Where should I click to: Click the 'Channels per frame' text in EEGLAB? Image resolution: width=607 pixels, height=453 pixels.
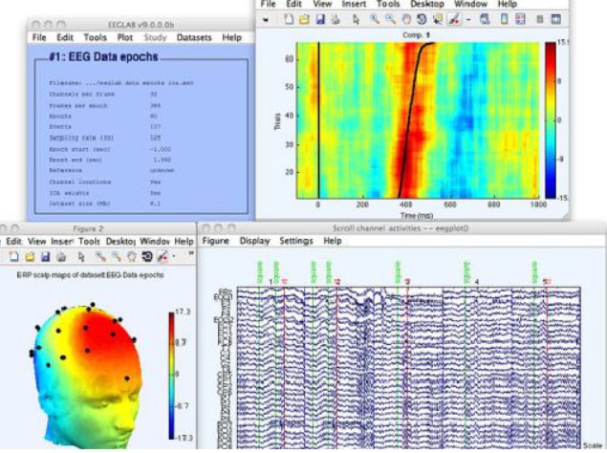[81, 94]
